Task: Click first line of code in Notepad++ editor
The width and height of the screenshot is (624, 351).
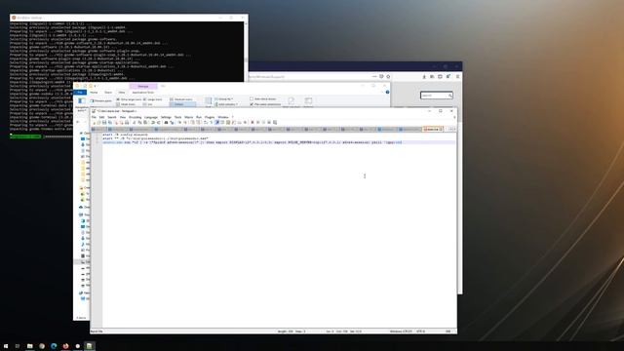Action: 125,135
